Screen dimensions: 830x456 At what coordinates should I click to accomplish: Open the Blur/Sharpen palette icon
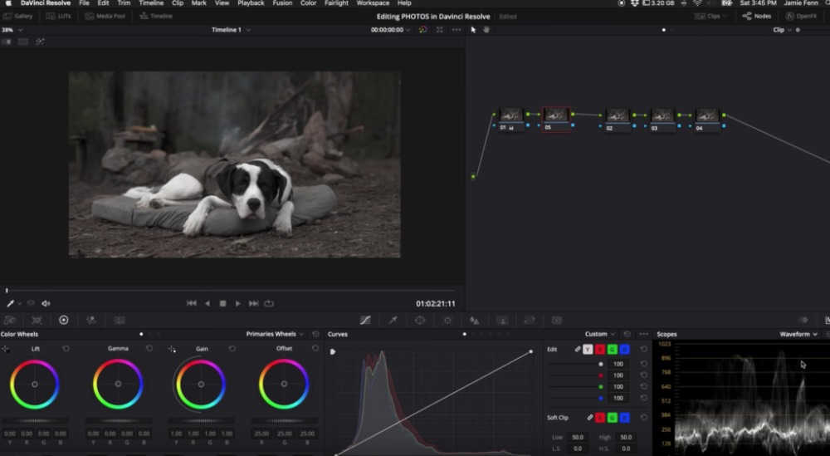[x=475, y=321]
